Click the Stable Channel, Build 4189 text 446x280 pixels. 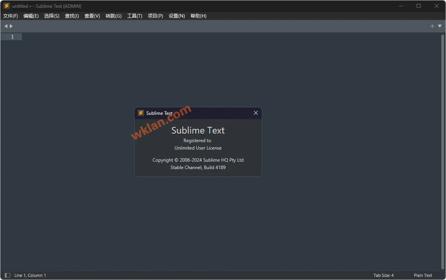tap(198, 168)
